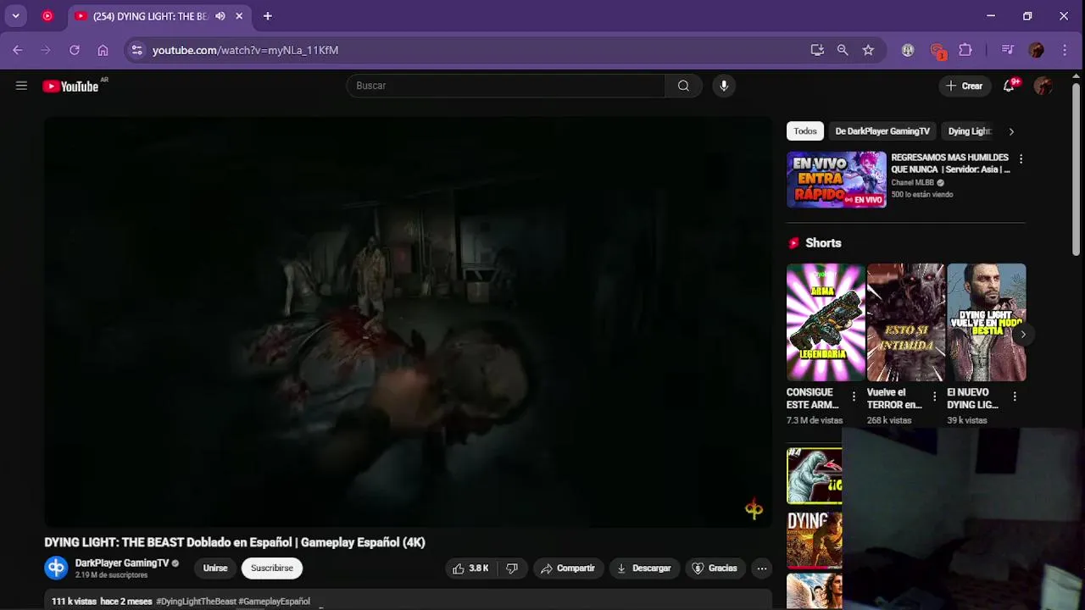Open the #GameplayEspañol hashtag
Viewport: 1085px width, 610px height.
coord(275,602)
